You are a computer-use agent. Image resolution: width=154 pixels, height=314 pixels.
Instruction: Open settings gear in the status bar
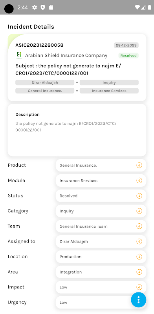pos(35,7)
